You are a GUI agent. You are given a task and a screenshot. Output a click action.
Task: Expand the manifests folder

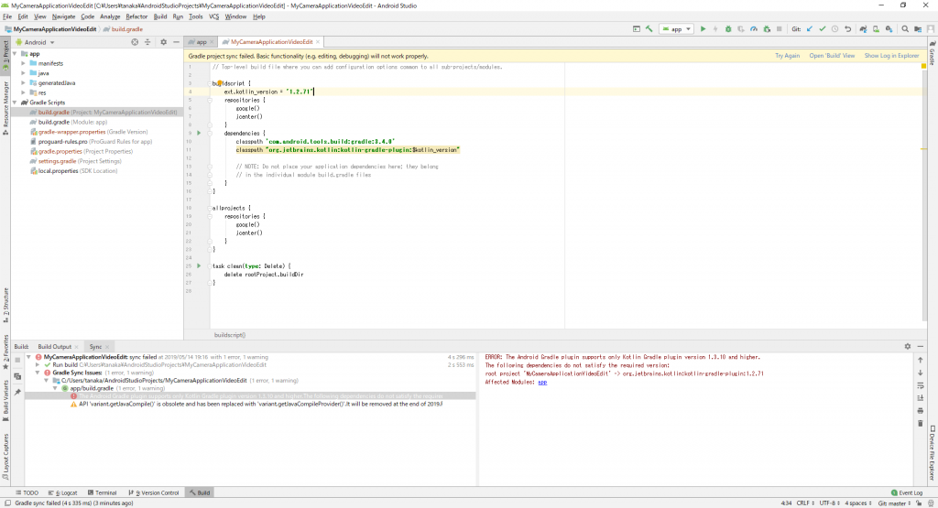(x=23, y=63)
